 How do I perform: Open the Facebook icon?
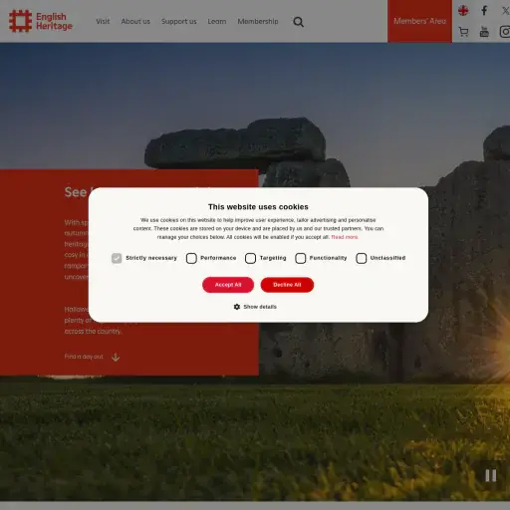point(484,11)
